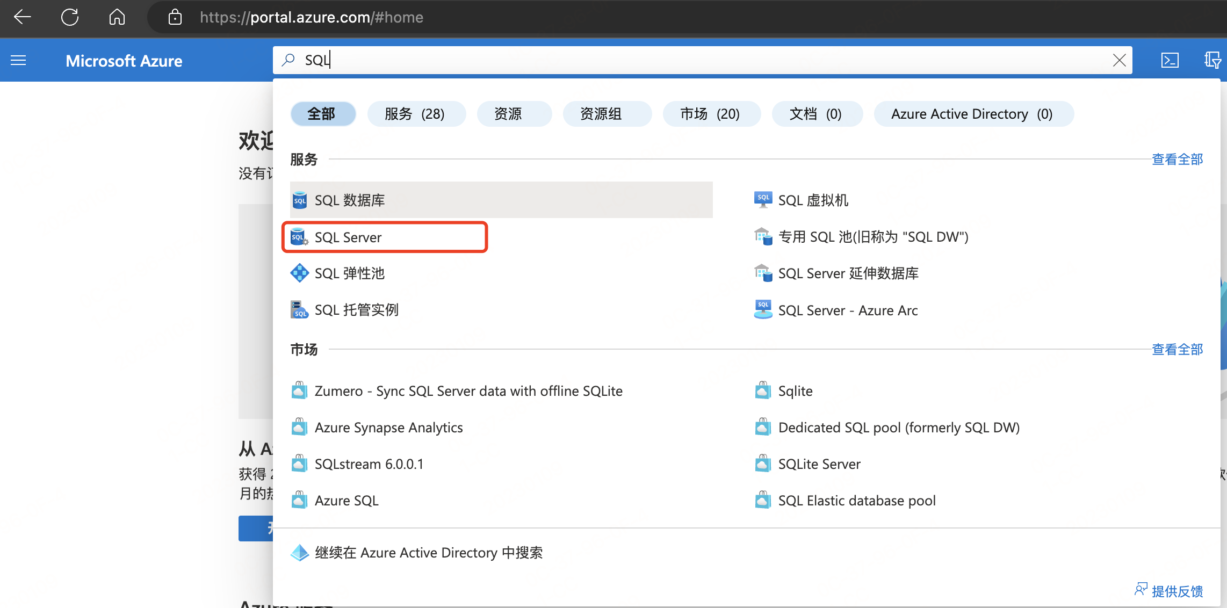
Task: Click the Microsoft Azure logo text
Action: [124, 61]
